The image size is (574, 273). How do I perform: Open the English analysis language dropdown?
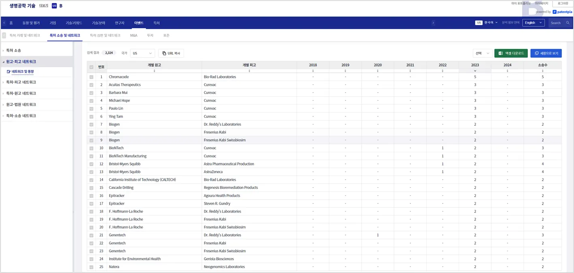coord(533,23)
